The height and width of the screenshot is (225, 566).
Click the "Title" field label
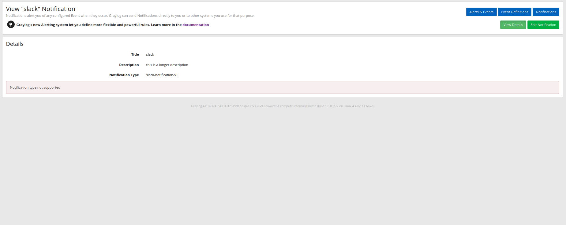point(135,54)
